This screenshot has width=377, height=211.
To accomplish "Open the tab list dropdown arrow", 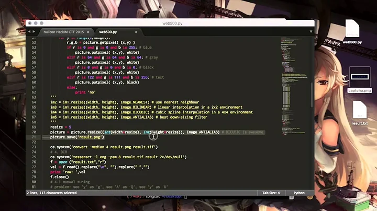I will coord(311,32).
